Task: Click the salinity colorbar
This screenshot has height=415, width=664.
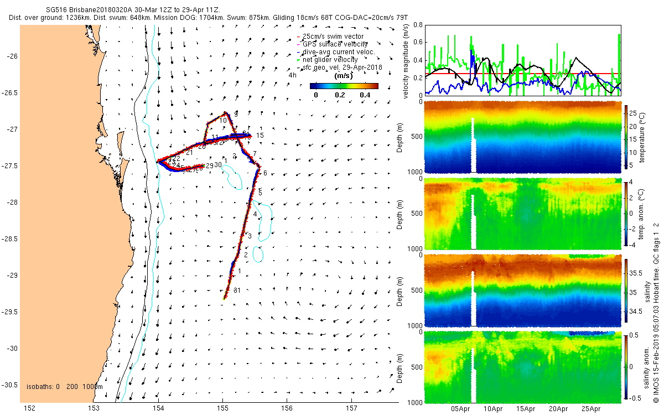Action: [627, 290]
